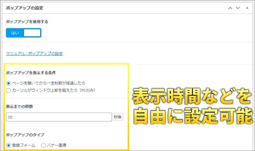Click the ポップアップのタイプ heading
This screenshot has width=255, height=151.
25,135
